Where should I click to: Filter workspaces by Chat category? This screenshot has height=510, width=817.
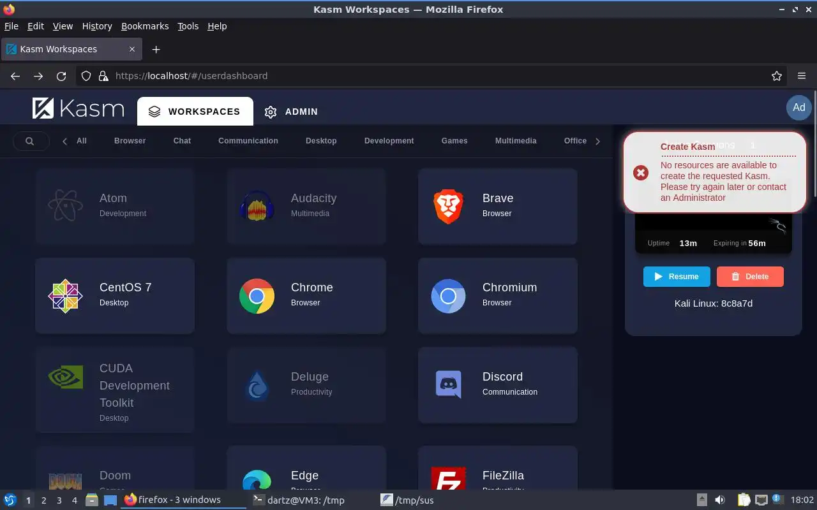(x=182, y=141)
